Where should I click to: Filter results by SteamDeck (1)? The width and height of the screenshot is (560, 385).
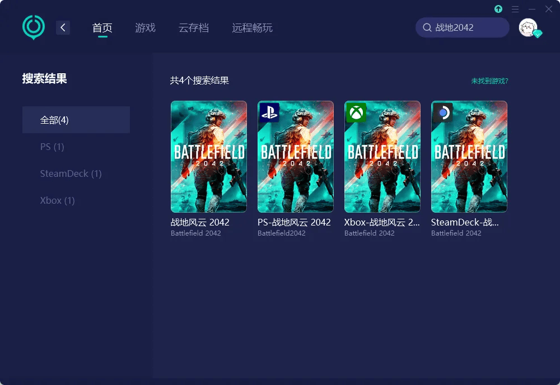click(x=71, y=173)
